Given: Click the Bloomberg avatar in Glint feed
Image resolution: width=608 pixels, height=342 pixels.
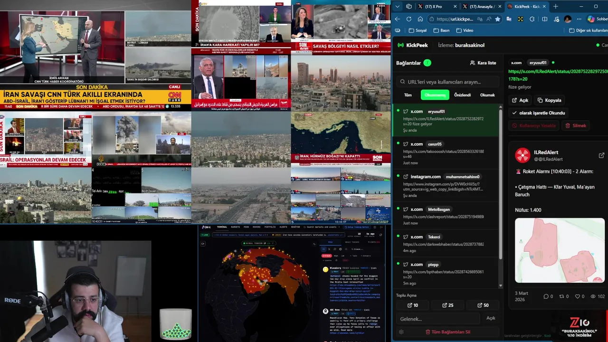Looking at the screenshot, I should (325, 269).
